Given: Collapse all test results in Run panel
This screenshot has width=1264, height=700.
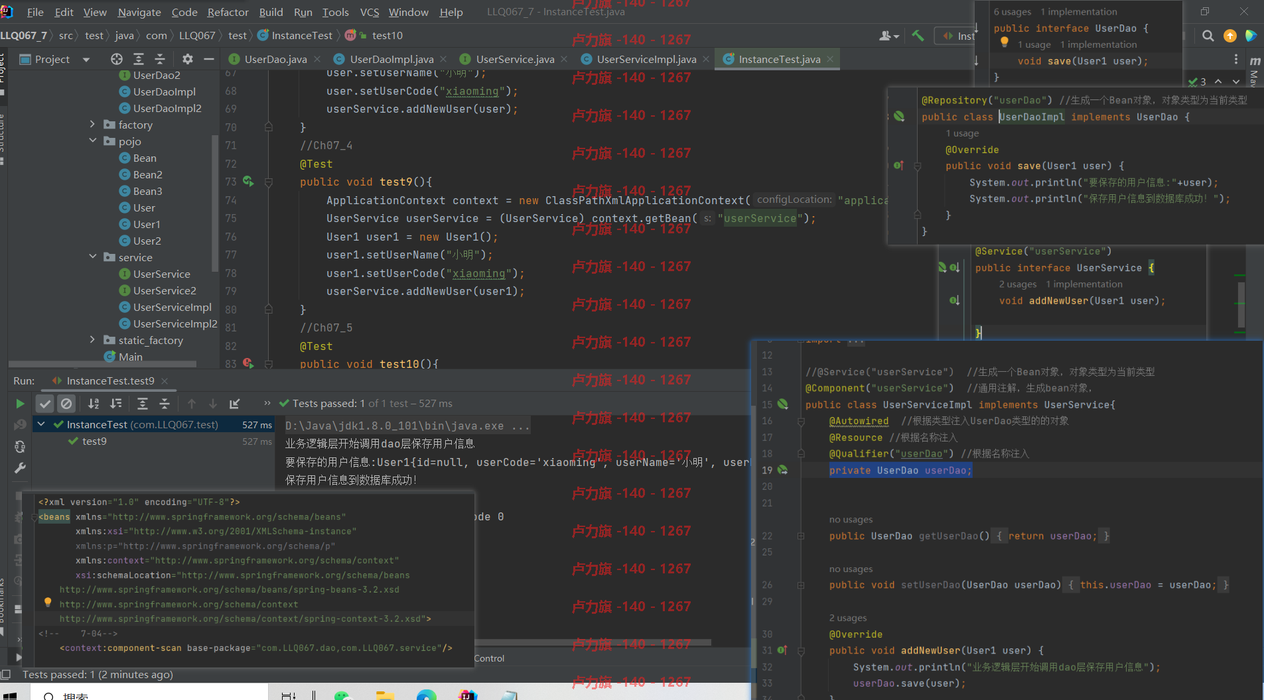Looking at the screenshot, I should (165, 403).
